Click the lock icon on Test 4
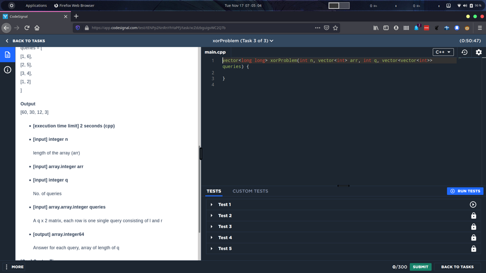 tap(473, 238)
